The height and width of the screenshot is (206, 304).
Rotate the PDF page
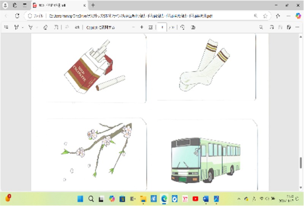tap(183, 27)
